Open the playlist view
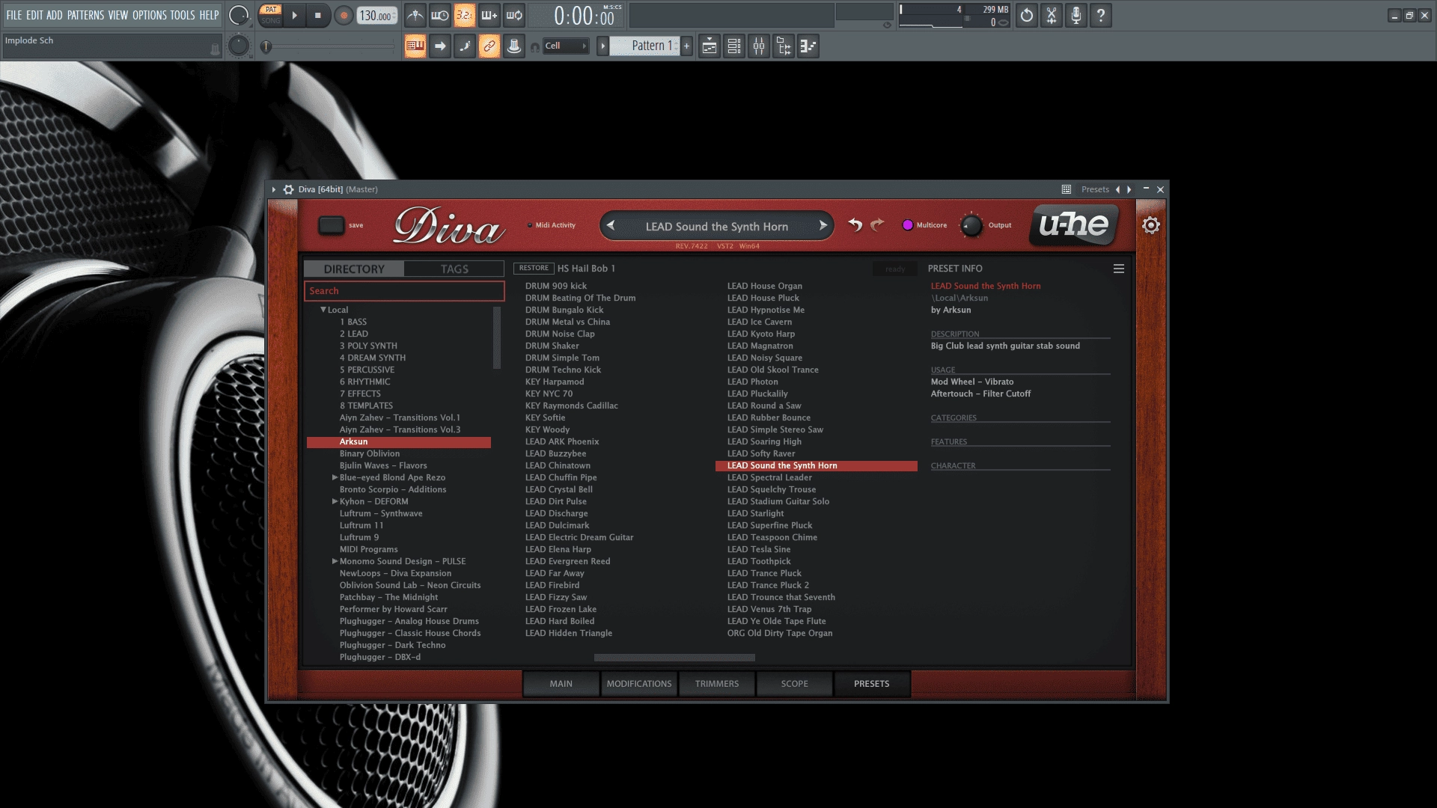Screen dimensions: 1437x808 point(710,46)
